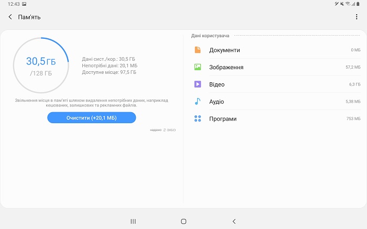Tap the 30,5 ГБ usage circle
Viewport: 367px width, 229px height.
[x=41, y=65]
